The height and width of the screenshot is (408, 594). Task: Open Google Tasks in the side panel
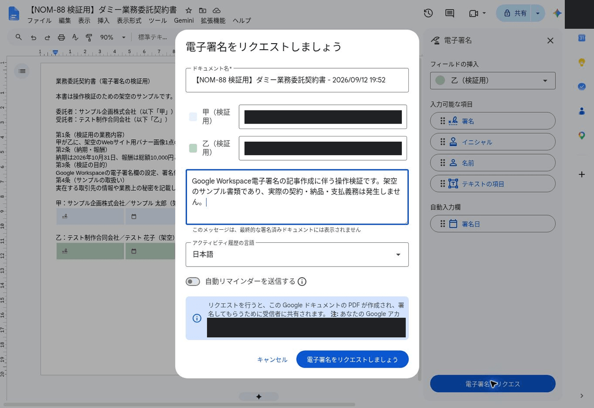(581, 86)
